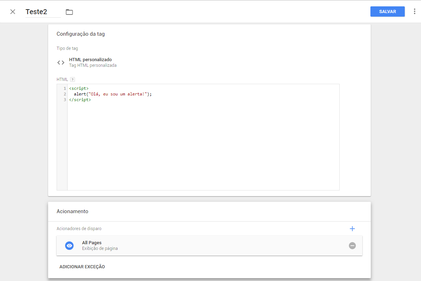Click line number 1 in the editor gutter
Image resolution: width=421 pixels, height=281 pixels.
click(65, 88)
